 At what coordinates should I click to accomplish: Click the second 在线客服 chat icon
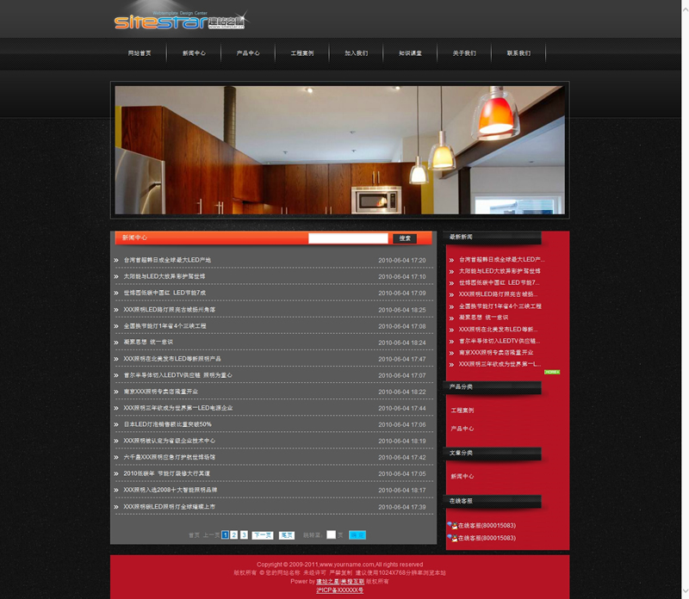[x=450, y=538]
